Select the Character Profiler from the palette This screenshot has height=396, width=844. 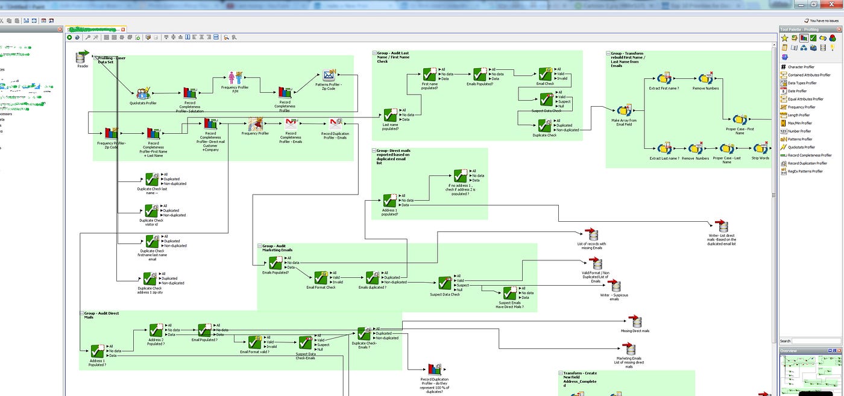[x=802, y=67]
